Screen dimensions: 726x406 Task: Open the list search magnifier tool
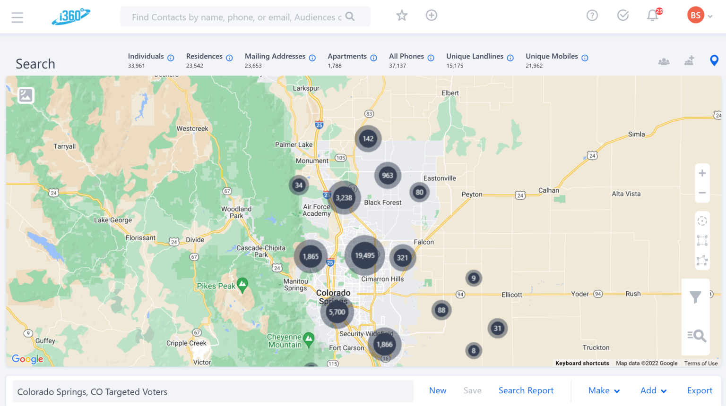coord(697,336)
